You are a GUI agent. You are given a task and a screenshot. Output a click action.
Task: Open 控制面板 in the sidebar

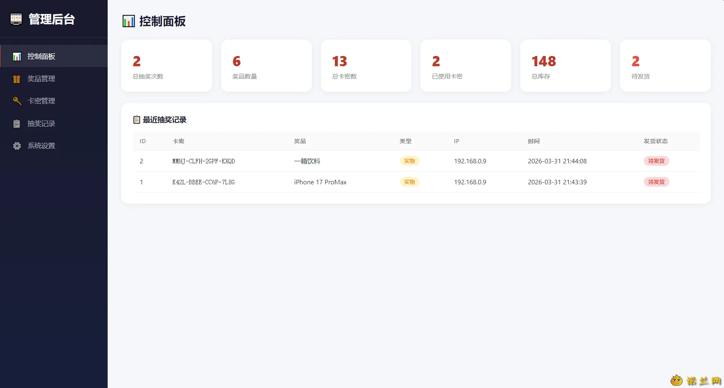point(54,56)
